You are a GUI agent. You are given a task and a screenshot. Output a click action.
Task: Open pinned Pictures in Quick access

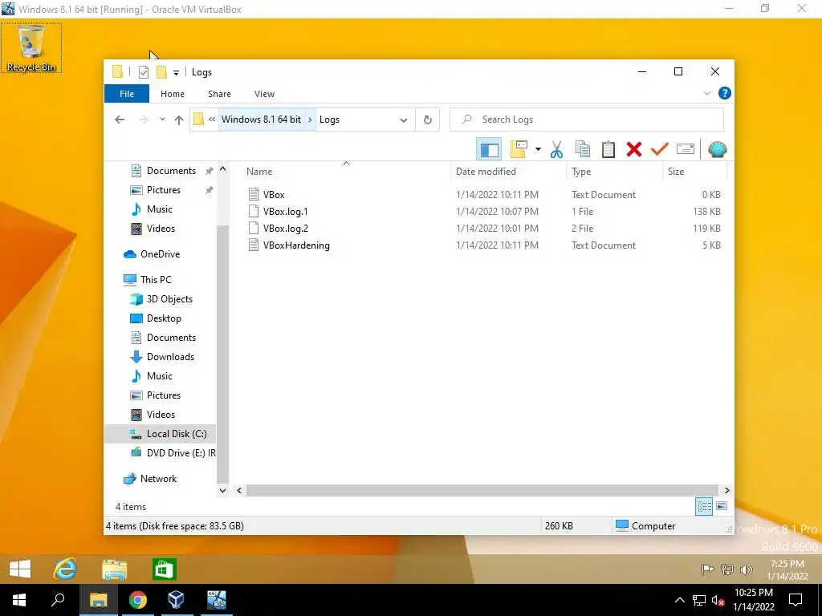164,190
